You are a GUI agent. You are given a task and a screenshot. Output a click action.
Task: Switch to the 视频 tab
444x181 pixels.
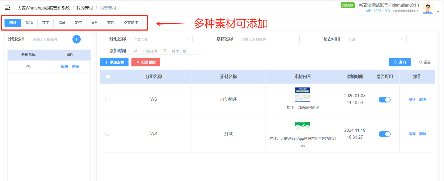click(x=29, y=23)
